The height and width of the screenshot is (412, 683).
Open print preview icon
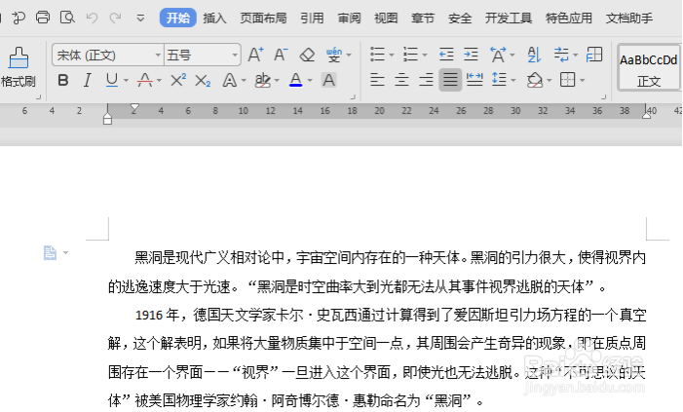pyautogui.click(x=67, y=18)
